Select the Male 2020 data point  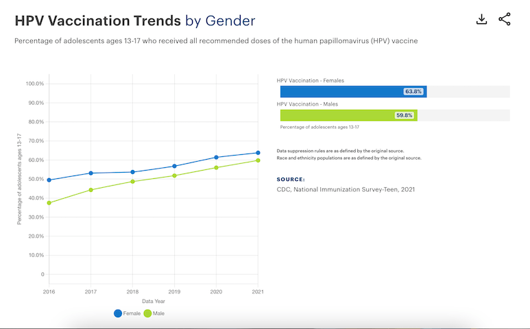(217, 167)
